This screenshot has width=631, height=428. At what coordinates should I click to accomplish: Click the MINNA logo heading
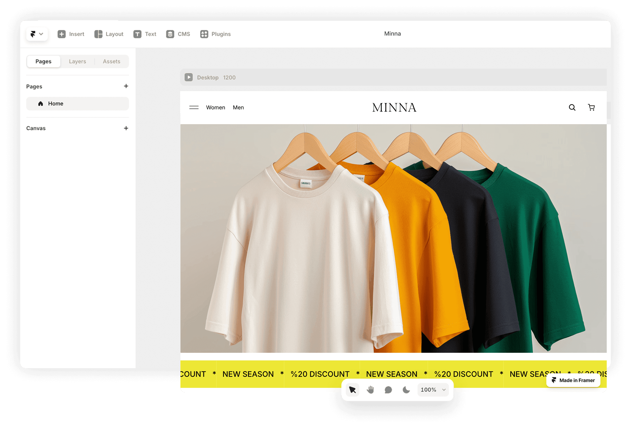[394, 108]
